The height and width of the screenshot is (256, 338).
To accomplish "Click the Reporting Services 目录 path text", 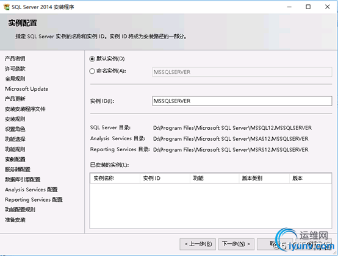I will point(231,150).
